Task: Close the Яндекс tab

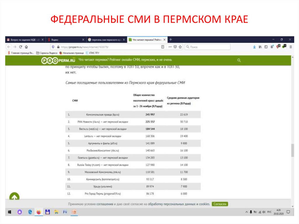Action: [83, 40]
